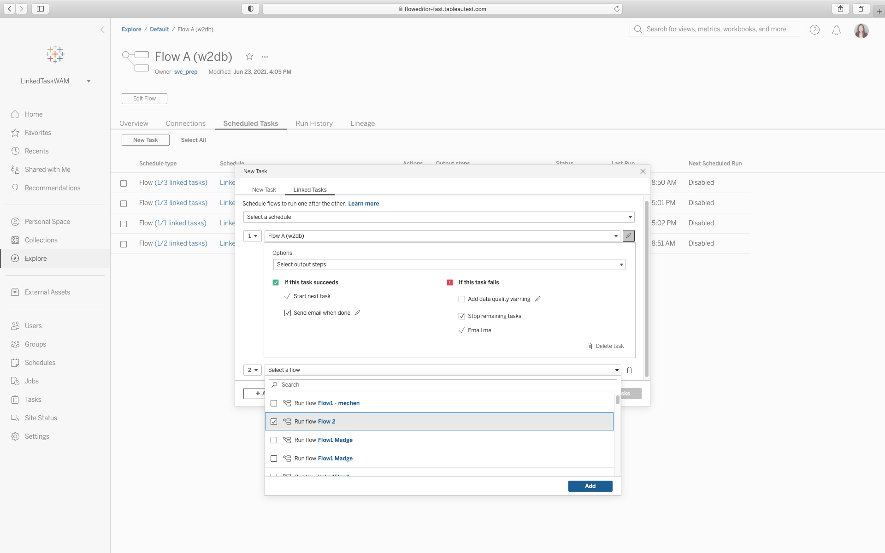Image resolution: width=885 pixels, height=553 pixels.
Task: Open Favorites star icon in sidebar
Action: (15, 133)
